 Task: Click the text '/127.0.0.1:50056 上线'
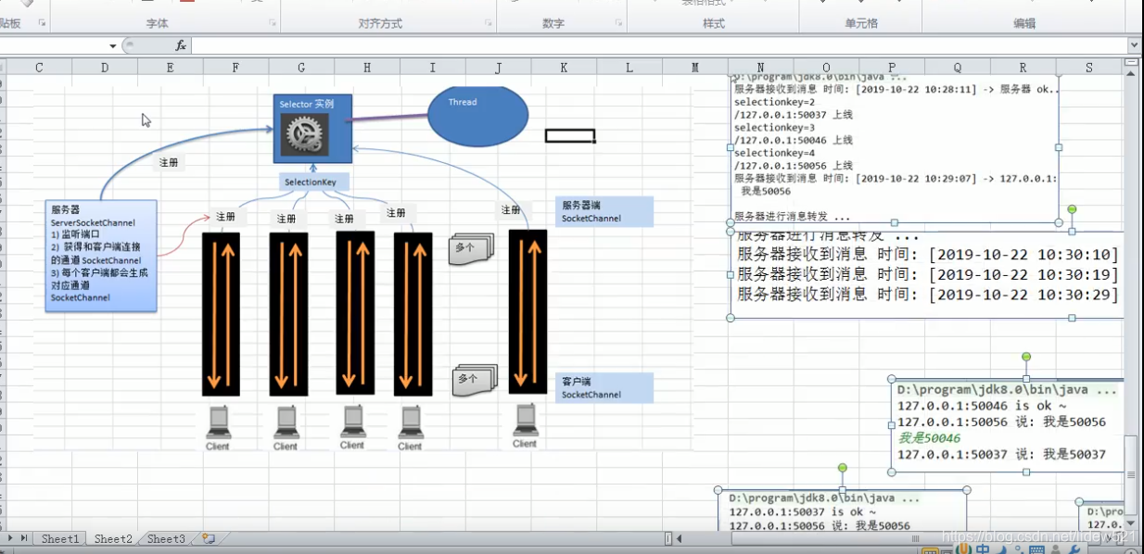[x=794, y=165]
